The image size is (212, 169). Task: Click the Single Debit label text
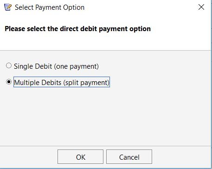click(x=56, y=66)
